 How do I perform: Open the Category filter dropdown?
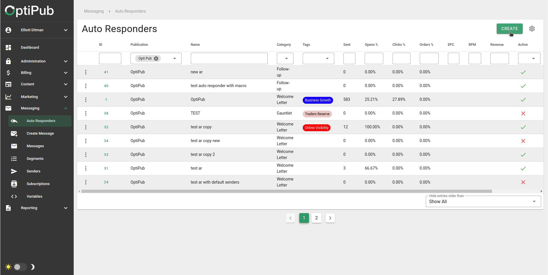(x=285, y=58)
